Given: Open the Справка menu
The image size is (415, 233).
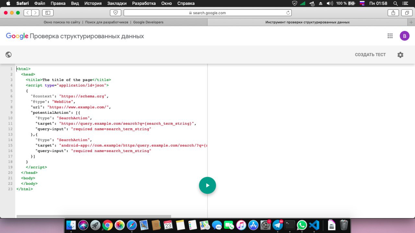Looking at the screenshot, I should 186,3.
